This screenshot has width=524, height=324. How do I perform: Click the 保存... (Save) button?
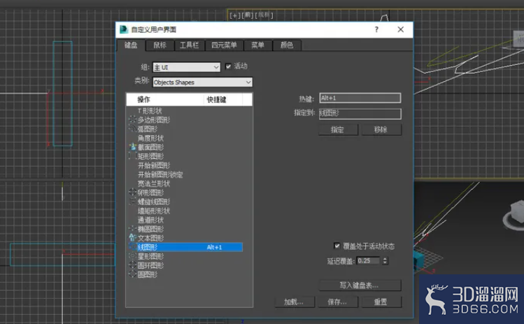338,302
